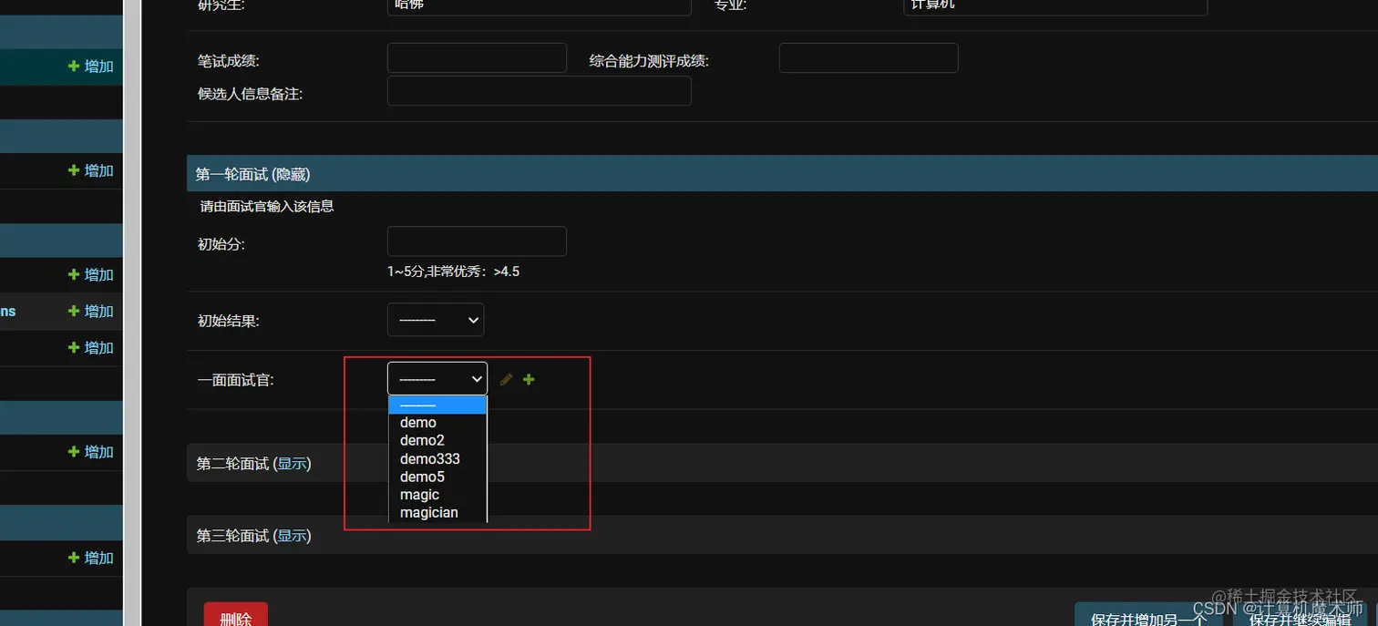Click the 笔试成绩 label

228,61
